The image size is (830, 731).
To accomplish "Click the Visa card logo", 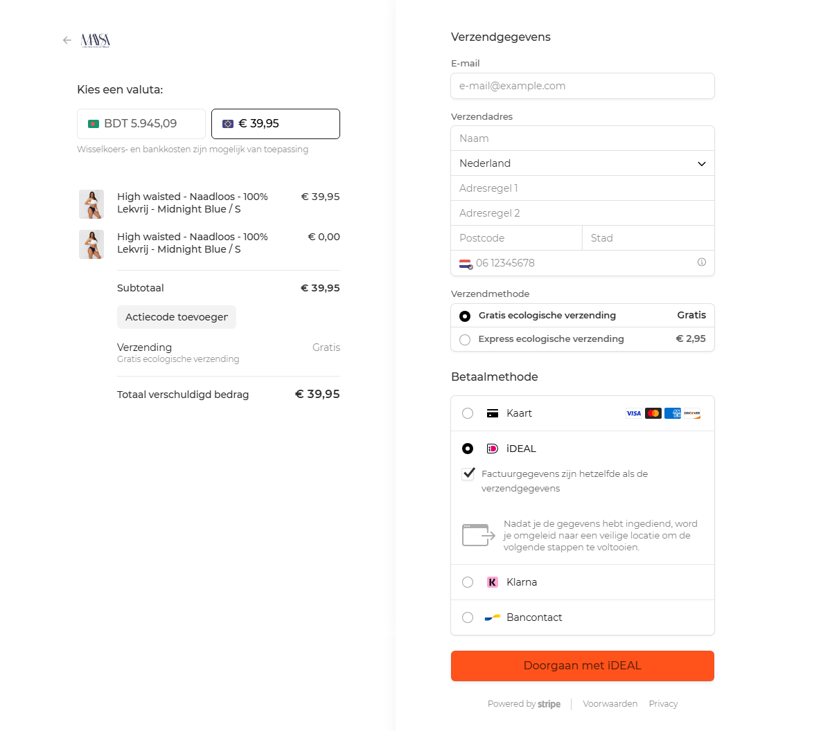I will pyautogui.click(x=633, y=413).
